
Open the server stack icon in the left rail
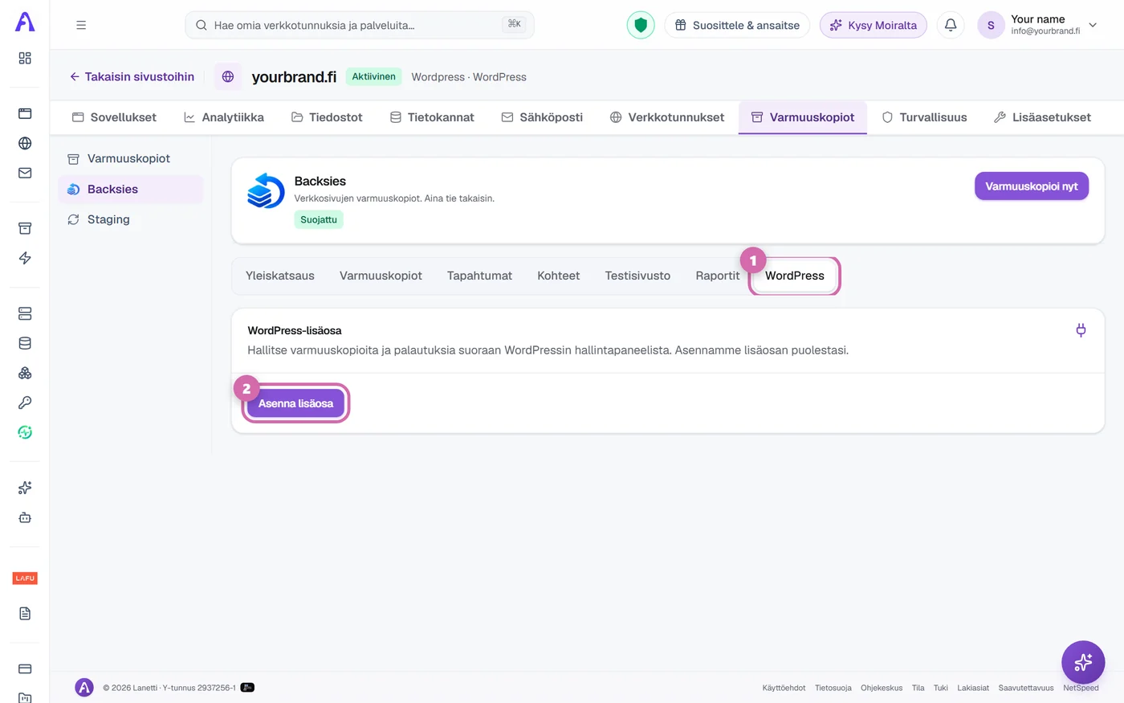(x=25, y=313)
